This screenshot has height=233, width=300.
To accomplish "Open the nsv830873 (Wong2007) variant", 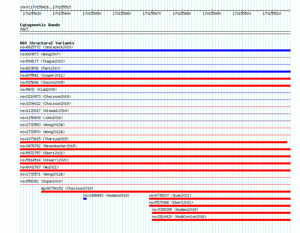I will [40, 54].
